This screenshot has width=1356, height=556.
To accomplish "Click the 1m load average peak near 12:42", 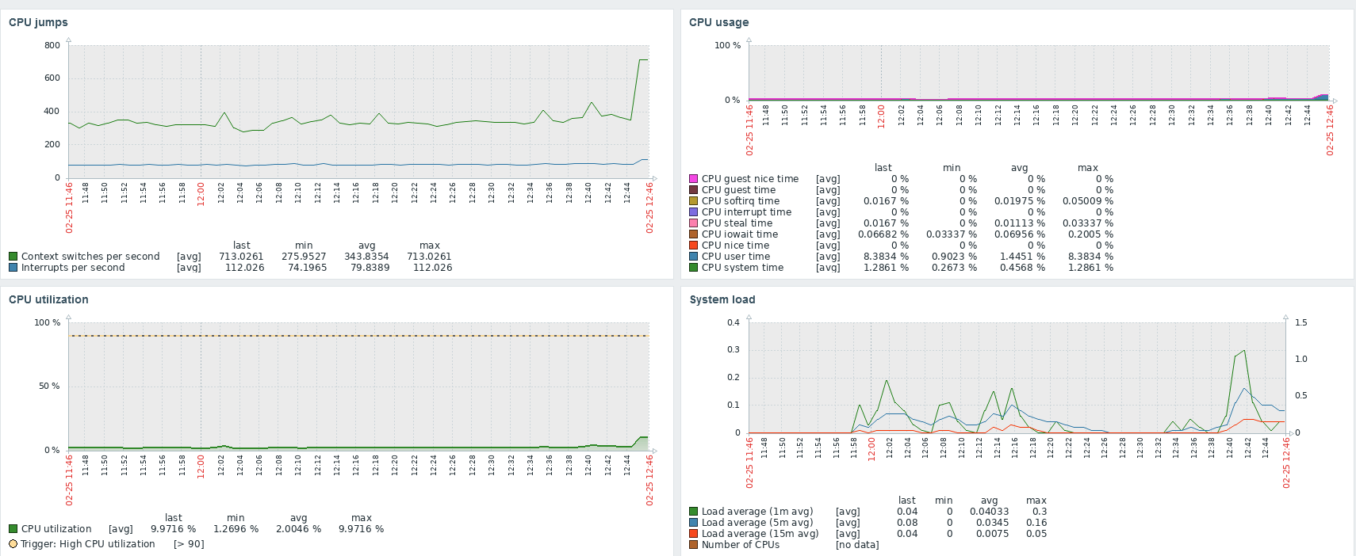I will tap(1244, 350).
